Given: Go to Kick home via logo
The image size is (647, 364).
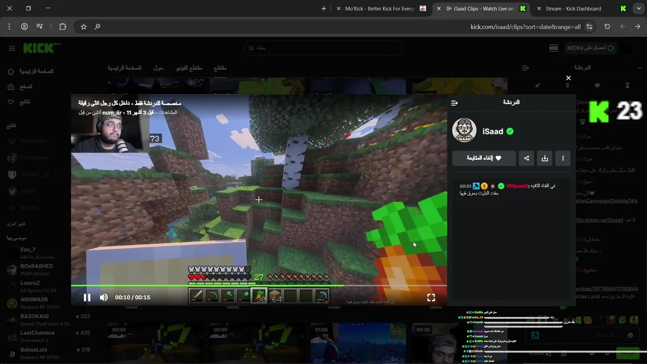Looking at the screenshot, I should point(39,48).
